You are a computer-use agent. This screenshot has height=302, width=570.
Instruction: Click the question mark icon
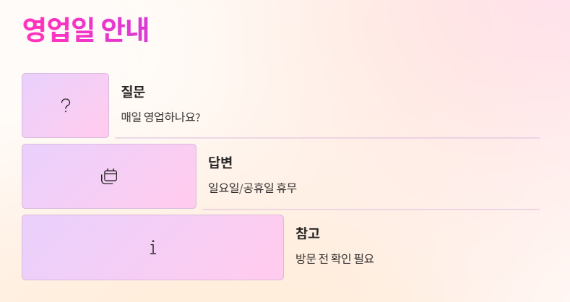pyautogui.click(x=66, y=105)
